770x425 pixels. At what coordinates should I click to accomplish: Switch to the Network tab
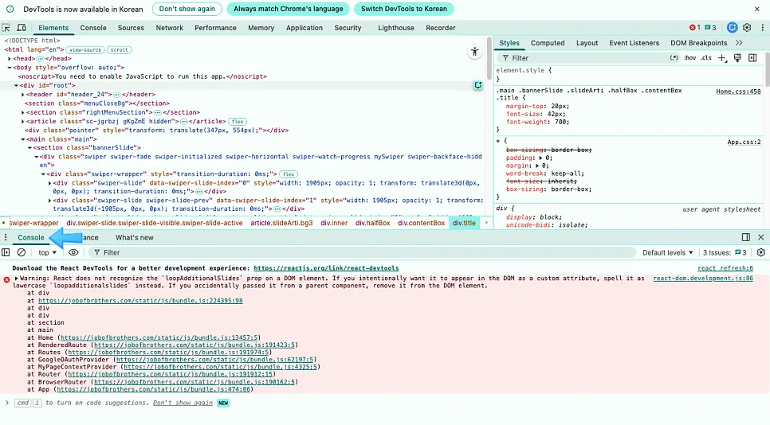[170, 28]
